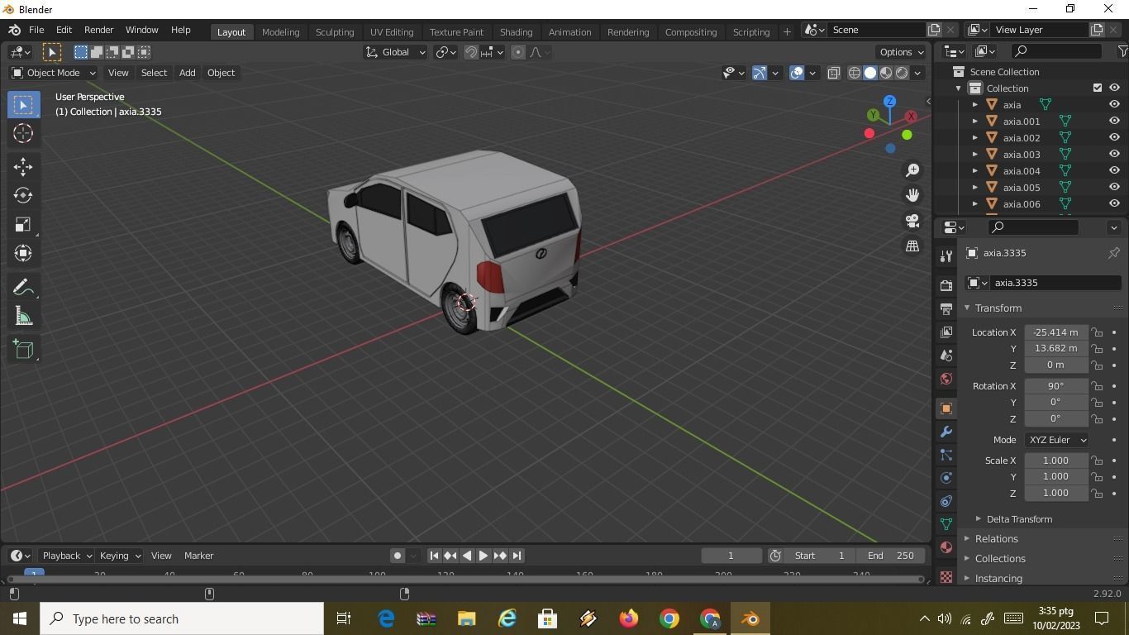The image size is (1129, 635).
Task: Switch to the Shading workspace tab
Action: click(x=516, y=31)
